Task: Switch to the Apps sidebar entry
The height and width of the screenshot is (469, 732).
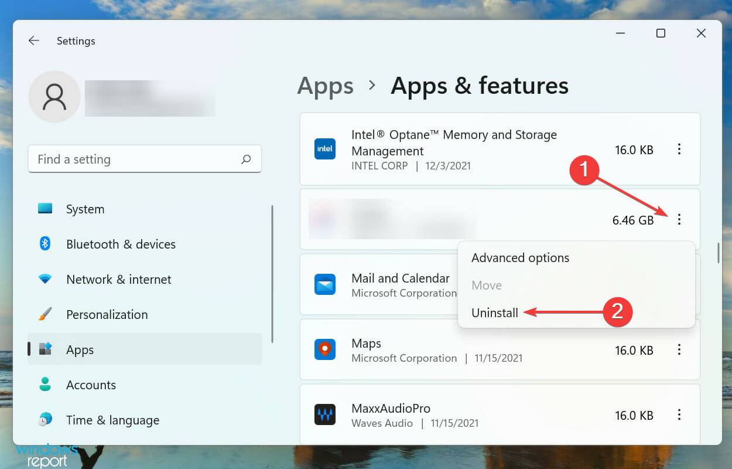Action: tap(80, 349)
